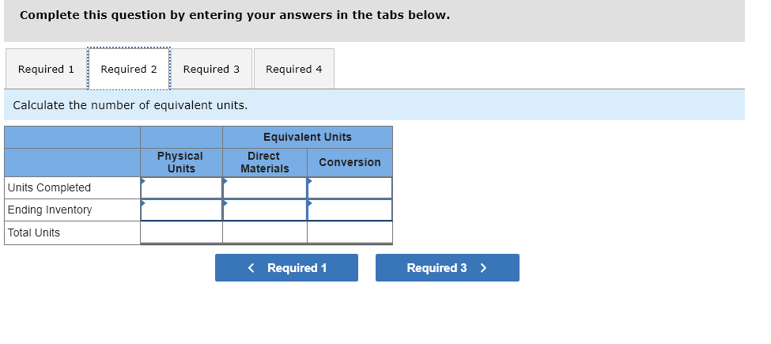Viewport: 771px width, 344px height.
Task: Open the Required 4 tab
Action: (x=294, y=69)
